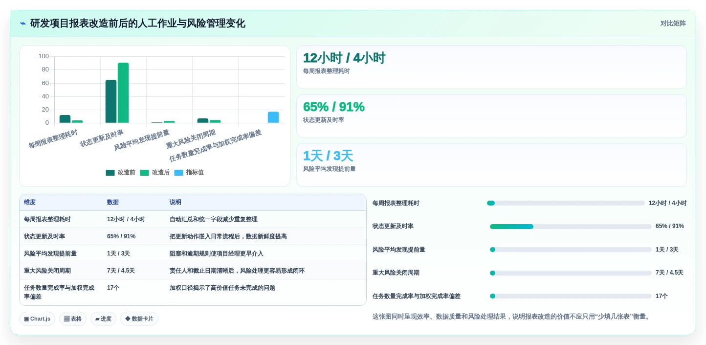The image size is (706, 345).
Task: Click the progress bar for 风险平均发现提前量
Action: pos(571,250)
